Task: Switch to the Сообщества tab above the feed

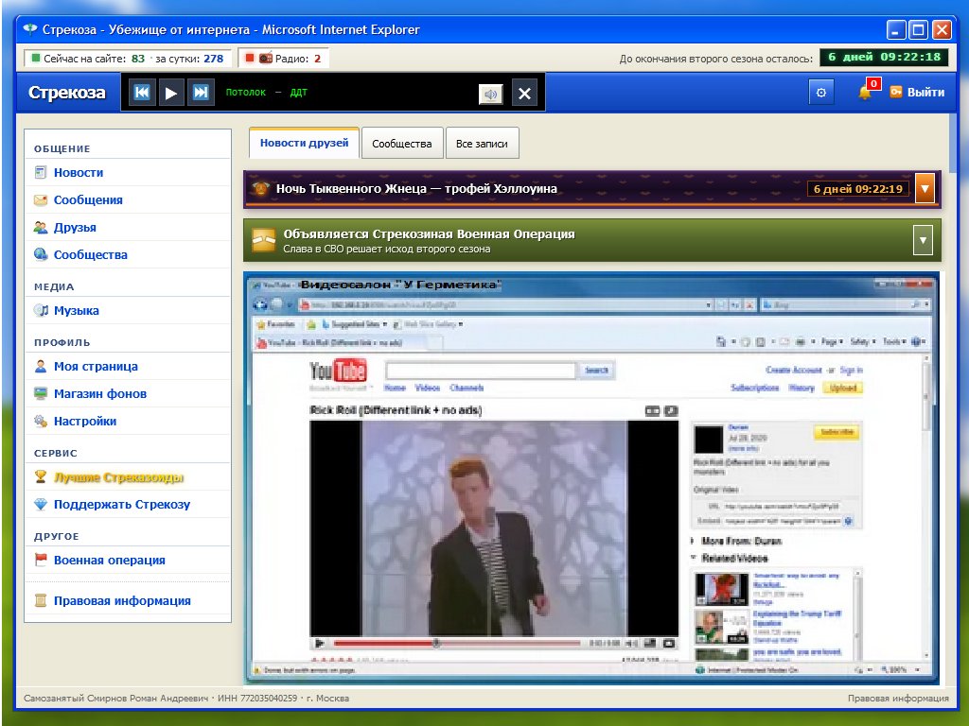Action: click(401, 144)
